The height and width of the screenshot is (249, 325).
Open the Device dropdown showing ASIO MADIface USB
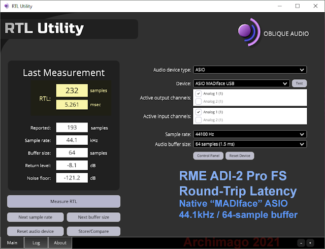click(x=241, y=83)
